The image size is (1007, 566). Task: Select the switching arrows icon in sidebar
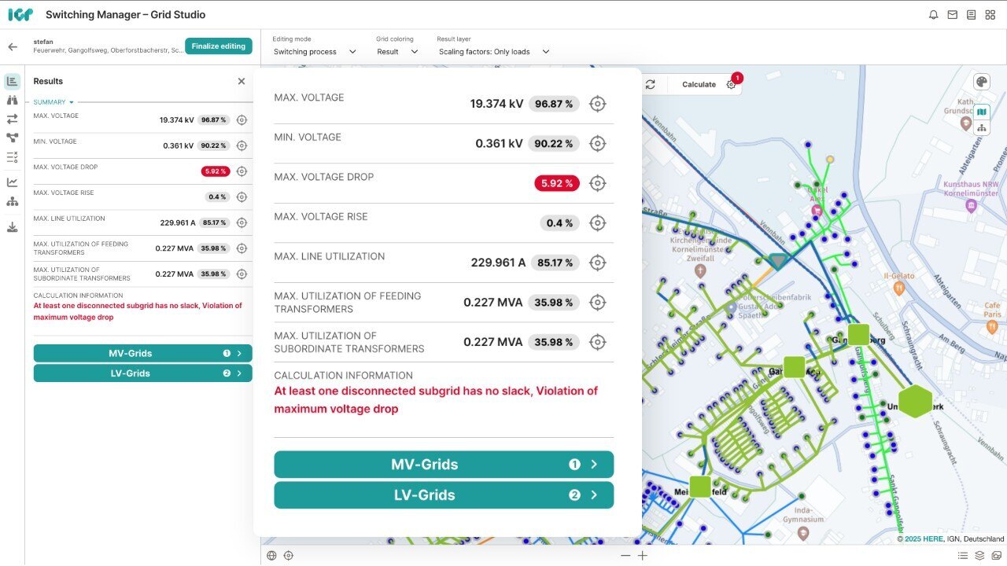point(12,119)
